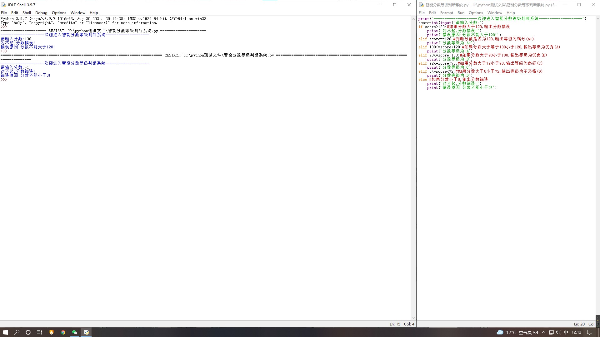The height and width of the screenshot is (337, 600).
Task: Open the Chrome browser from the taskbar
Action: 63,332
